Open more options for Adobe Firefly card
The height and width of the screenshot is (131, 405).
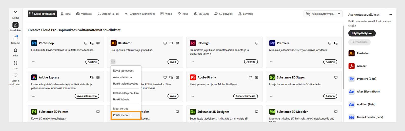coord(192,96)
